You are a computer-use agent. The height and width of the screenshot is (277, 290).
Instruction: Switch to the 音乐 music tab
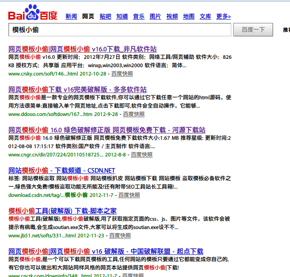tap(139, 17)
